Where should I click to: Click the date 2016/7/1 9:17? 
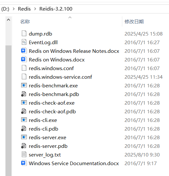(x=141, y=164)
